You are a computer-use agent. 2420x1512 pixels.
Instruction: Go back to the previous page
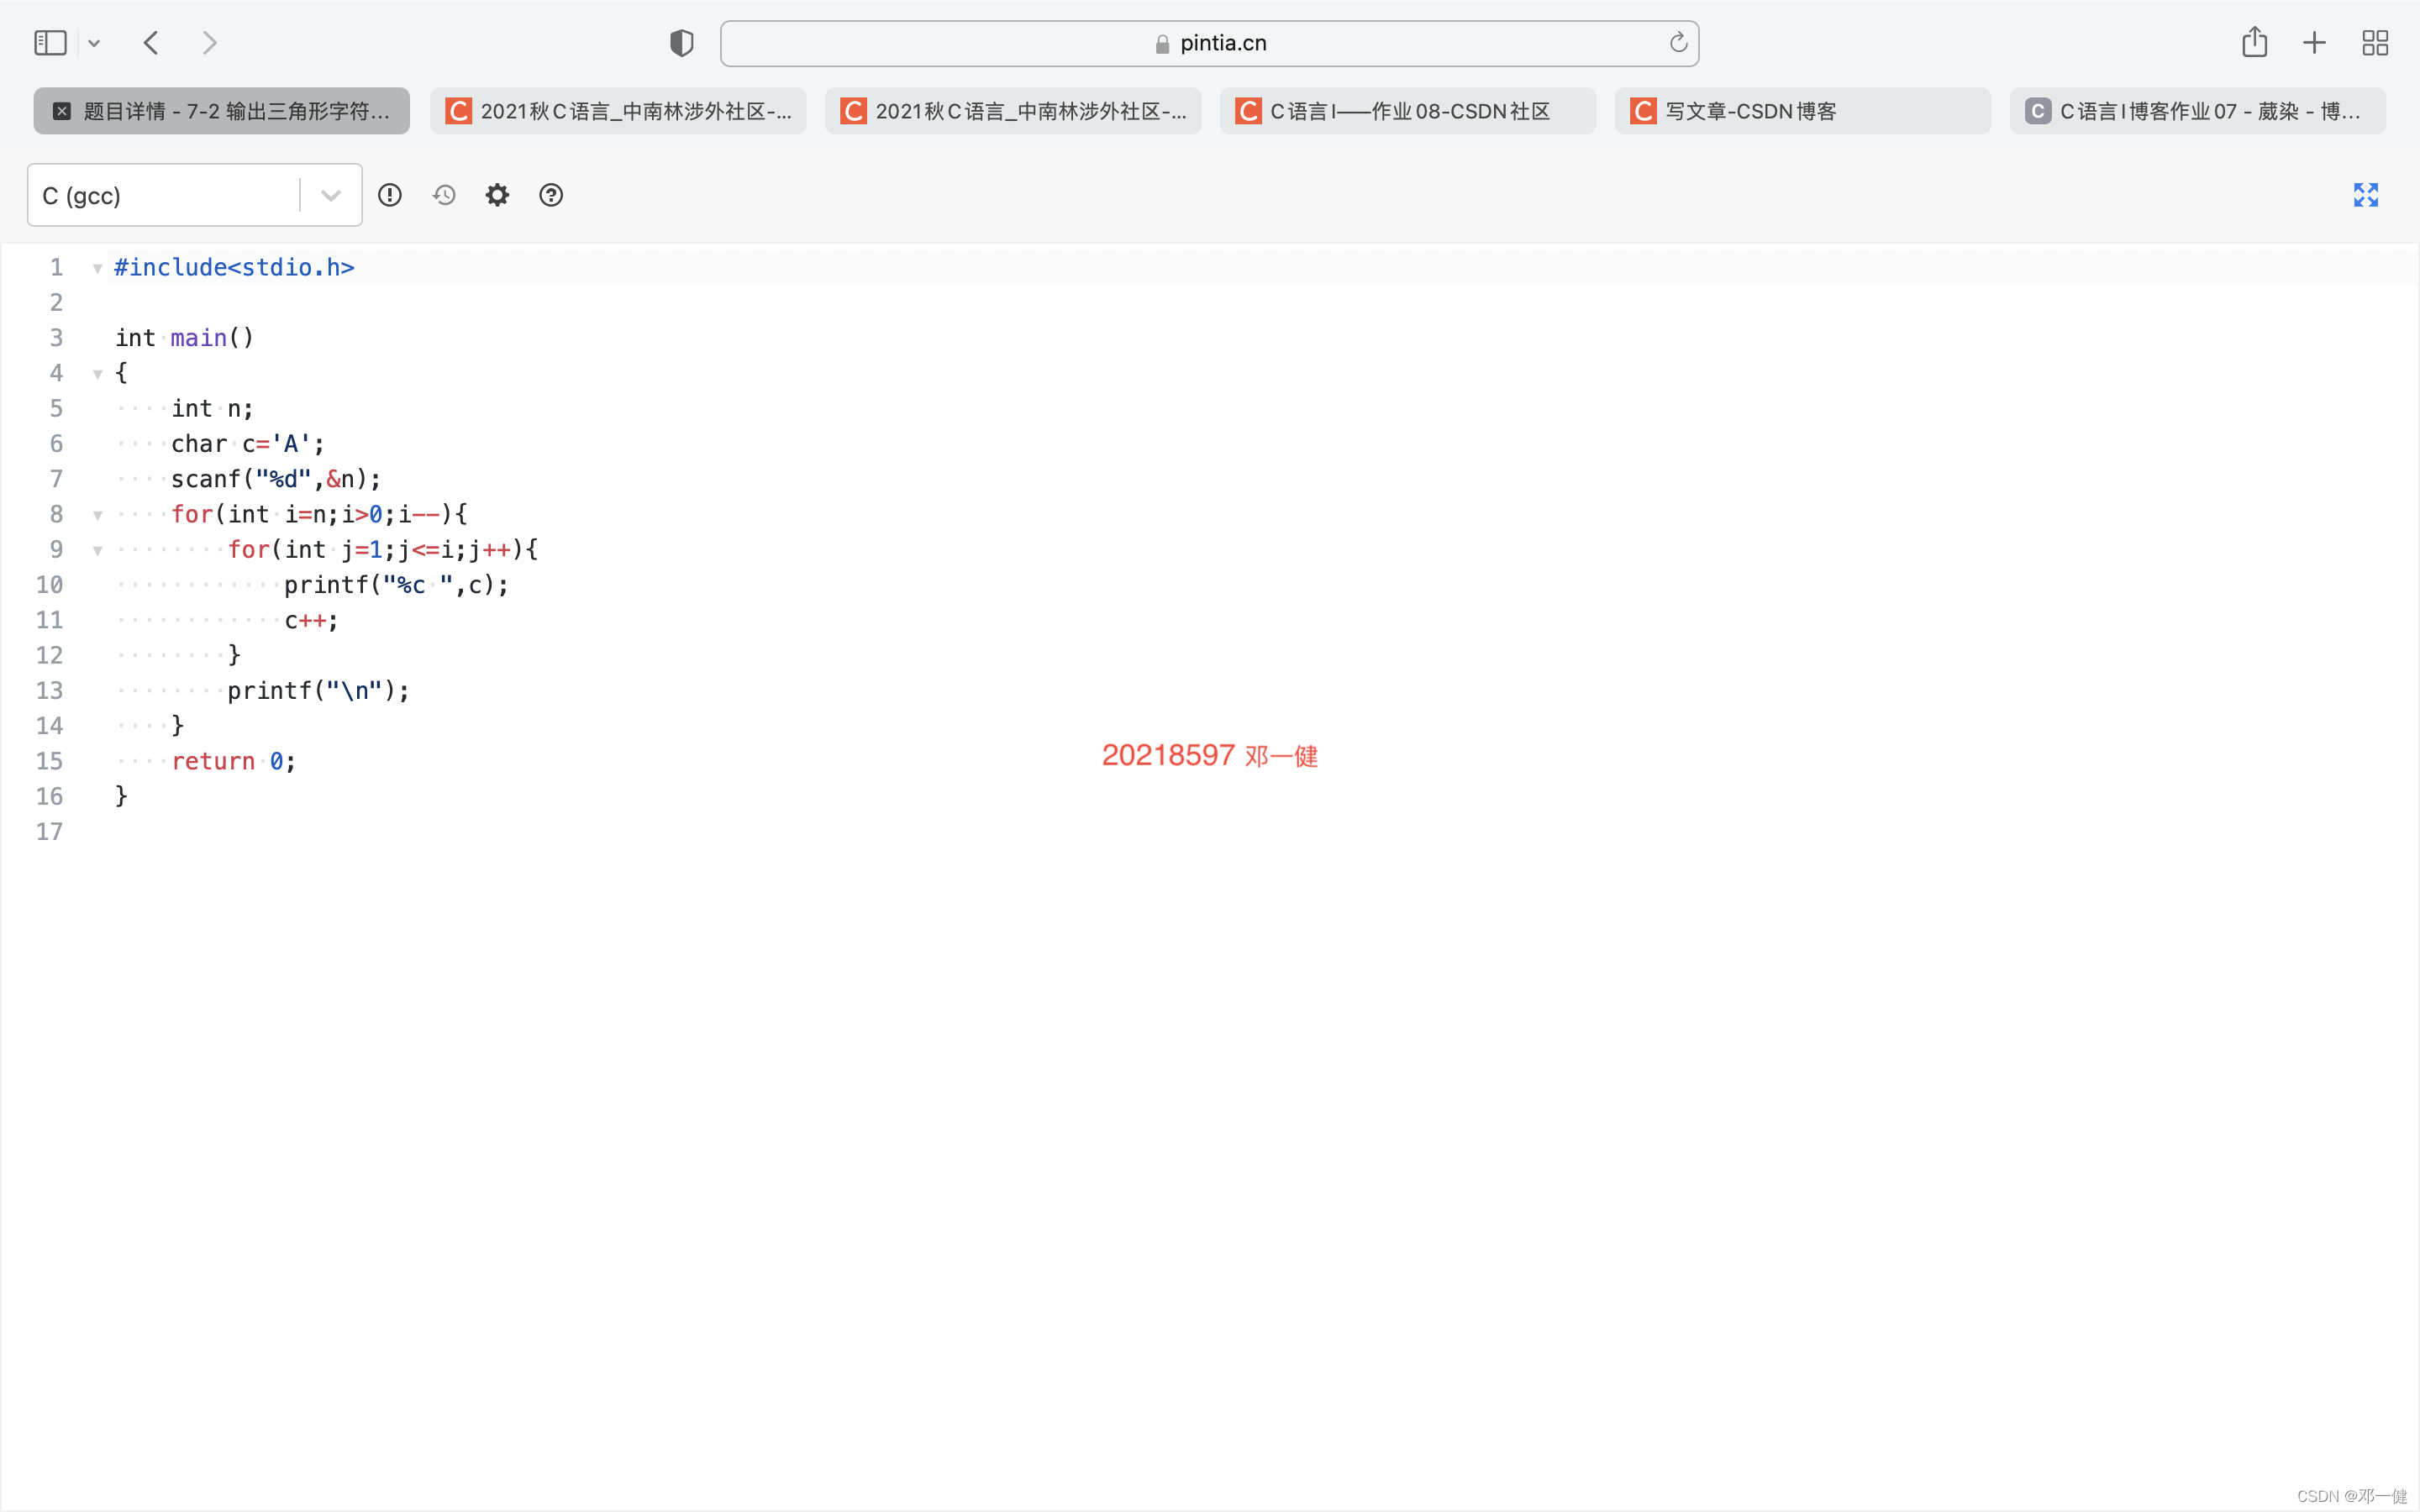pos(151,43)
